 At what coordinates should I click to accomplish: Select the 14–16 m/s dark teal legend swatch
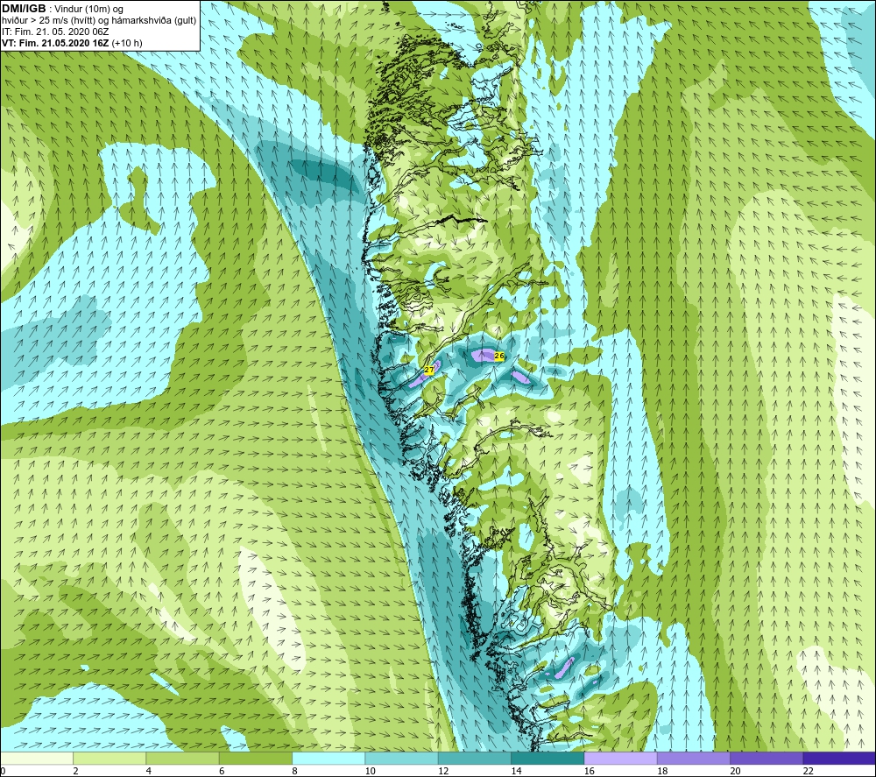point(547,758)
